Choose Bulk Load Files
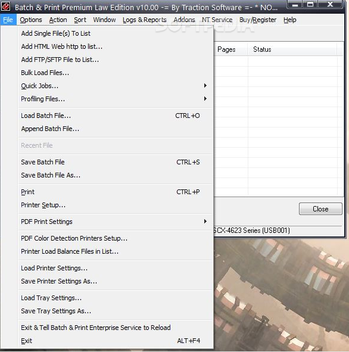 (116, 73)
